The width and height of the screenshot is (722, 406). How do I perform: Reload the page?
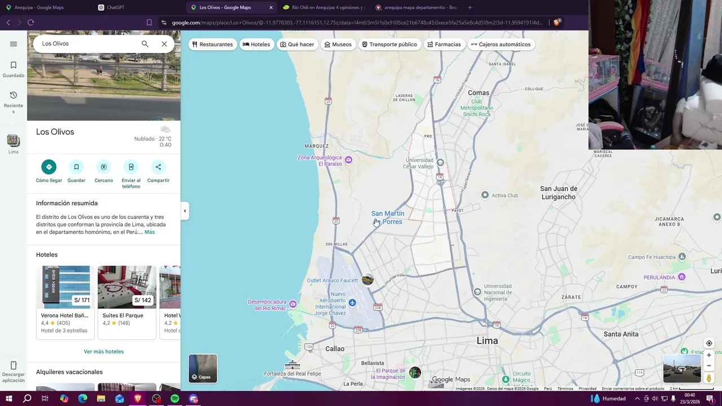tap(30, 23)
